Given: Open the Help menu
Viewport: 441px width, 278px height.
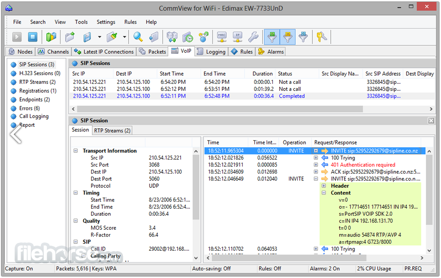Looking at the screenshot, I should point(151,22).
